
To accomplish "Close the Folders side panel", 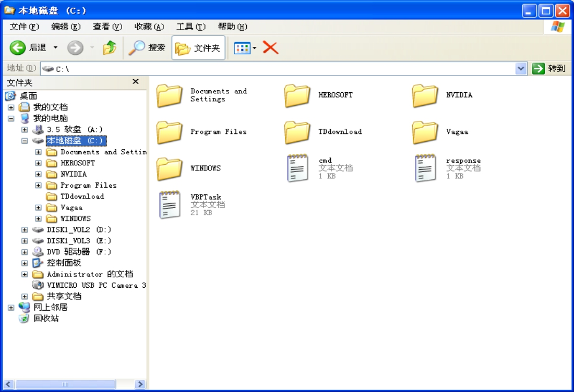I will coord(136,82).
